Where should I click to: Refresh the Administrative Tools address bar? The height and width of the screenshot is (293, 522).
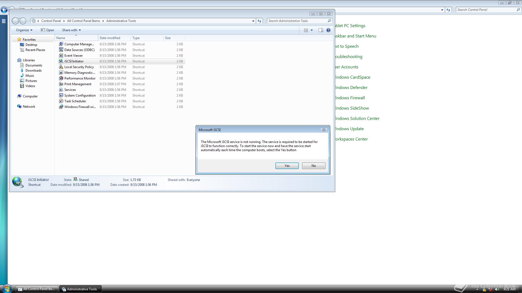pos(259,21)
